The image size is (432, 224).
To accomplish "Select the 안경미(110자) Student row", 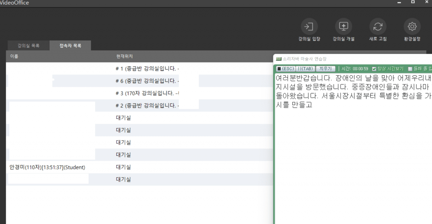I will coord(47,167).
